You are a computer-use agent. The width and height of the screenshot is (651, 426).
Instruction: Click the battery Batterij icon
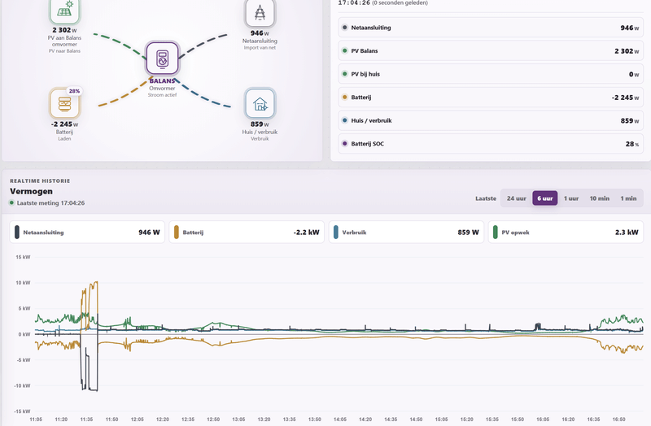coord(64,103)
